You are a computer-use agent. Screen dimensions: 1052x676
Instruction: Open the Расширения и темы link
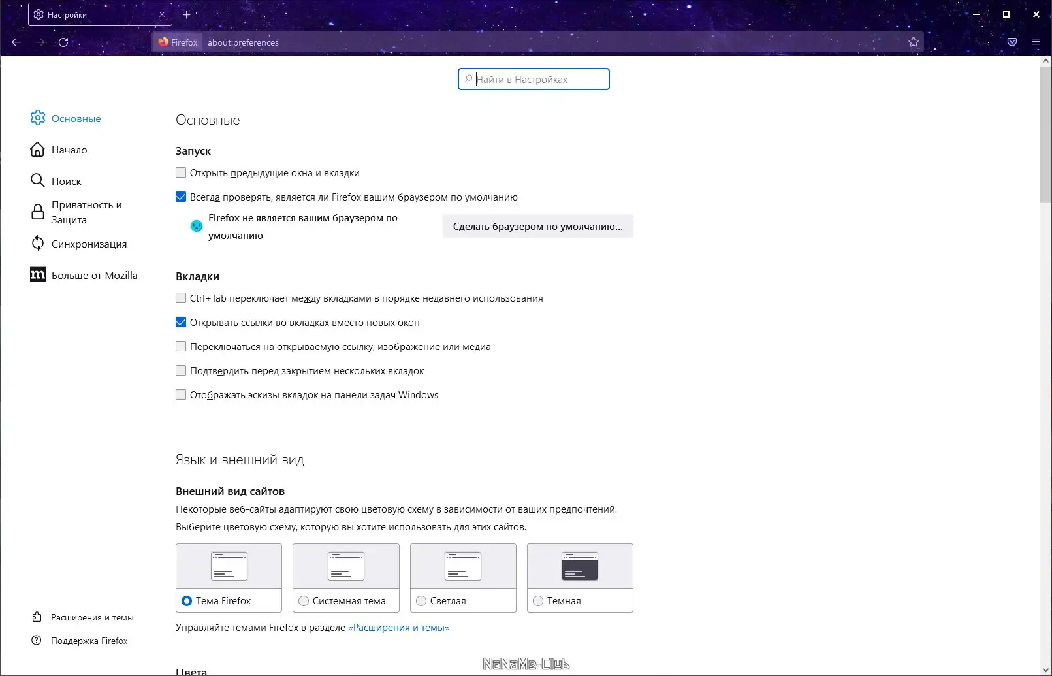pos(399,627)
